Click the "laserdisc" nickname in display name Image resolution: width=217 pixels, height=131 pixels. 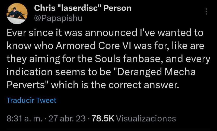click(79, 8)
